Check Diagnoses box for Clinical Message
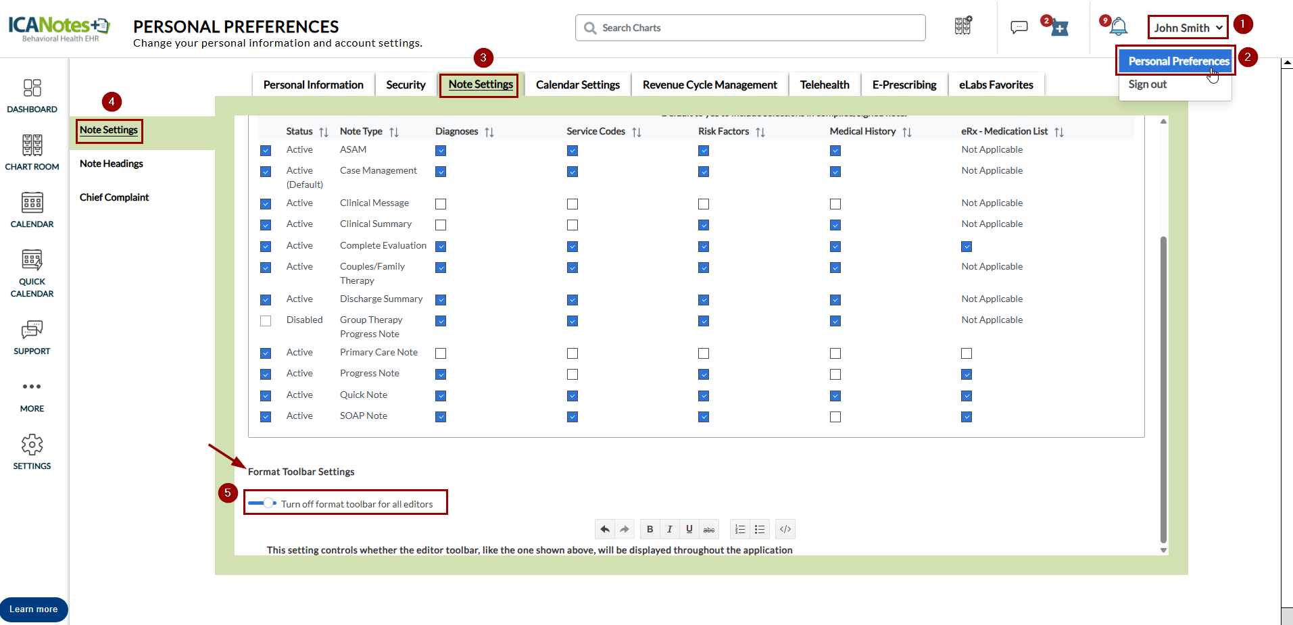 (441, 204)
